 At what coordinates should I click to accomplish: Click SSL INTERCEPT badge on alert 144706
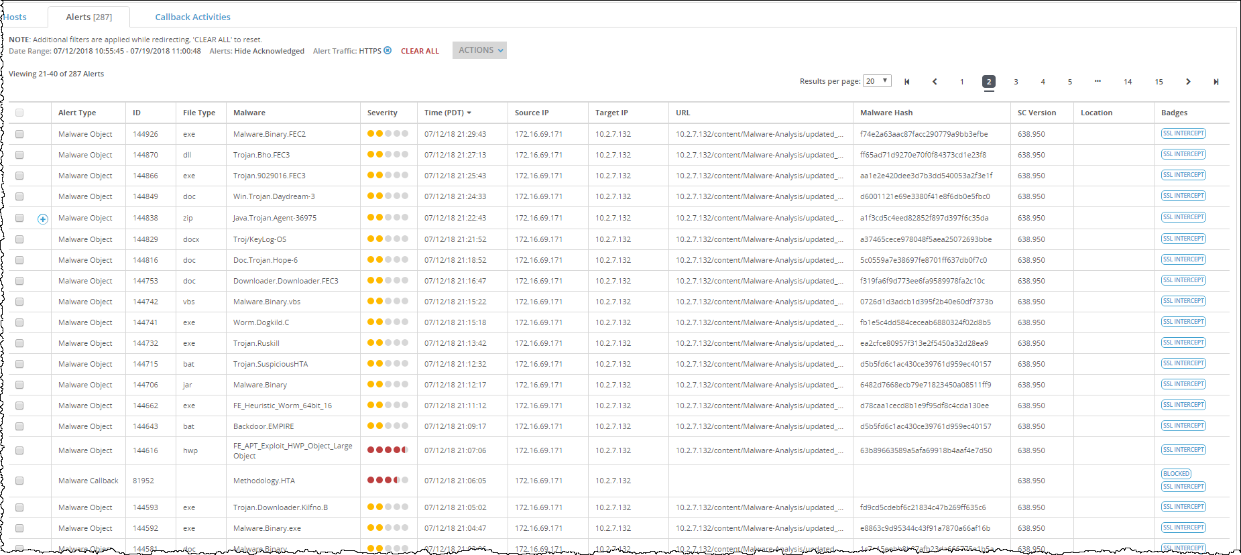point(1183,384)
